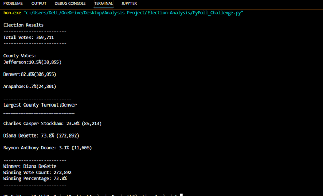Click 'Largest County Turnout:Denver' text
Image resolution: width=323 pixels, height=196 pixels.
[x=40, y=105]
